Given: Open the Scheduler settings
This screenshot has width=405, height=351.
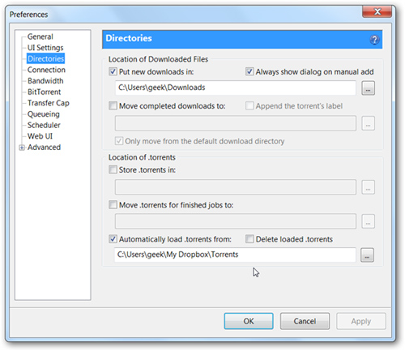Looking at the screenshot, I should 44,125.
